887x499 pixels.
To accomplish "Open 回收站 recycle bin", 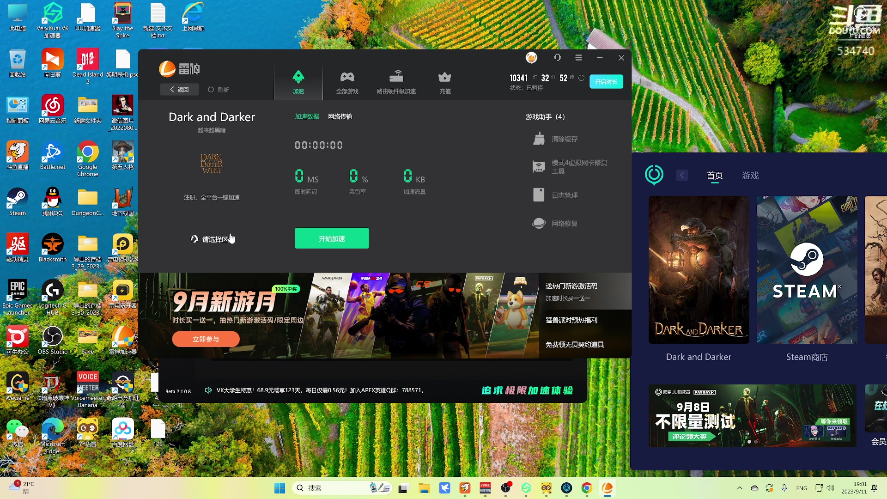I will [18, 63].
